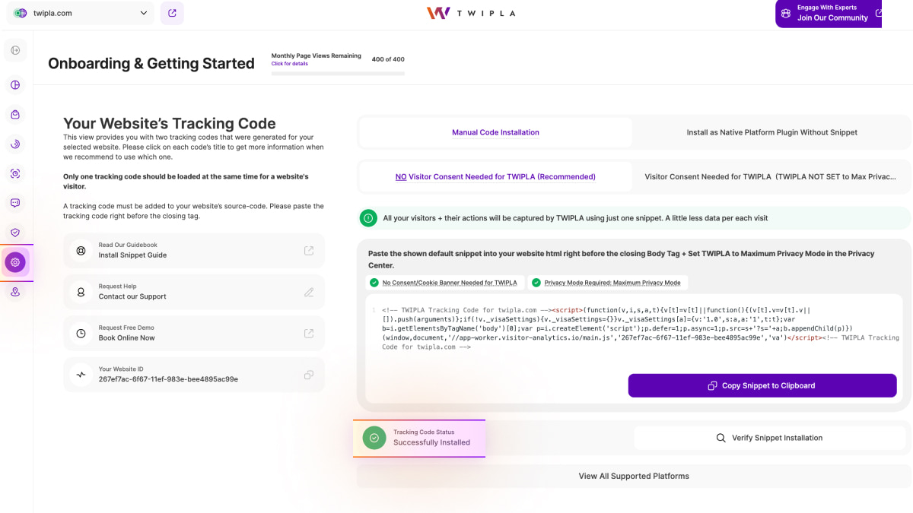The height and width of the screenshot is (513, 913).
Task: Select Visitor Consent Needed for TWIPLA option
Action: point(771,176)
